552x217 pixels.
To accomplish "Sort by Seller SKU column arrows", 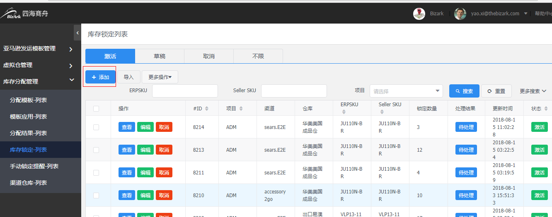I will click(381, 112).
